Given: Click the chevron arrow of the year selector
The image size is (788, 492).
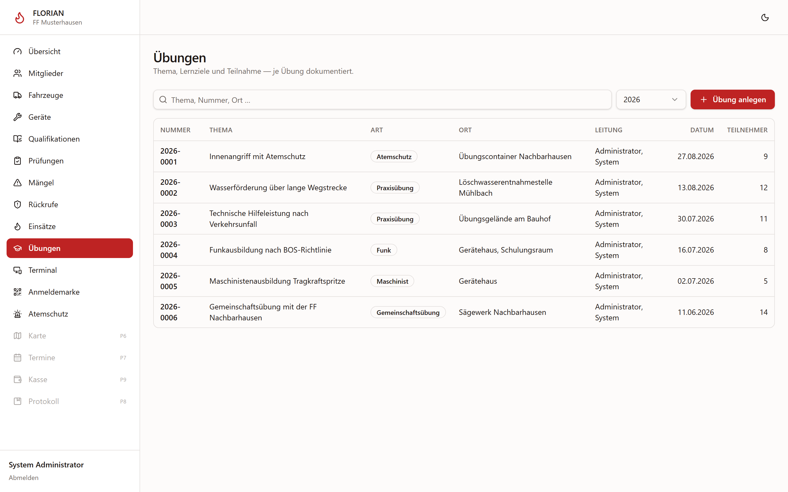Looking at the screenshot, I should 675,99.
